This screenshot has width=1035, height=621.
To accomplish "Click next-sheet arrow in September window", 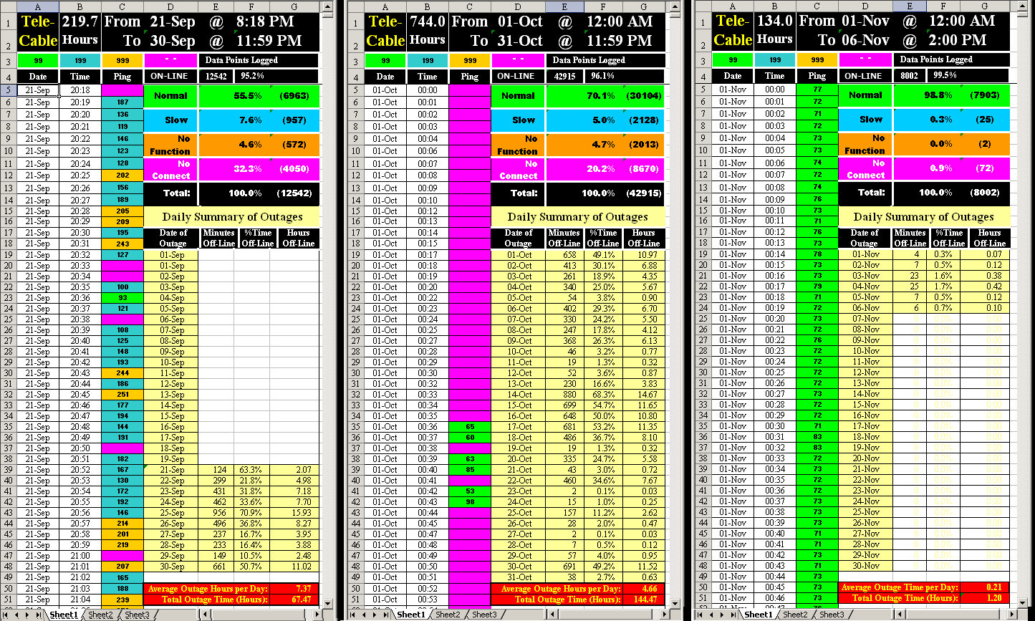I will (27, 615).
